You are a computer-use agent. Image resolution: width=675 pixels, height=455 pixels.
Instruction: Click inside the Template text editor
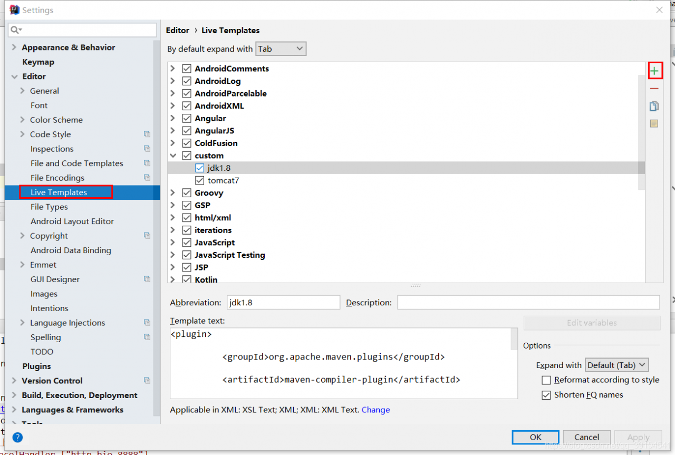click(x=341, y=363)
